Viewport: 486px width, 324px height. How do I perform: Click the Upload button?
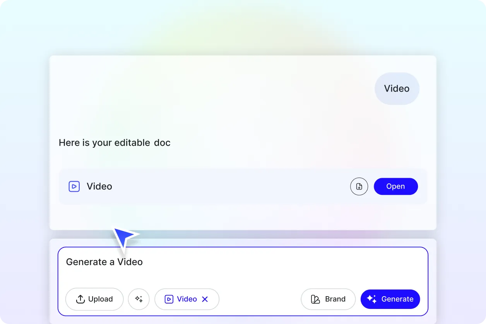(x=94, y=299)
